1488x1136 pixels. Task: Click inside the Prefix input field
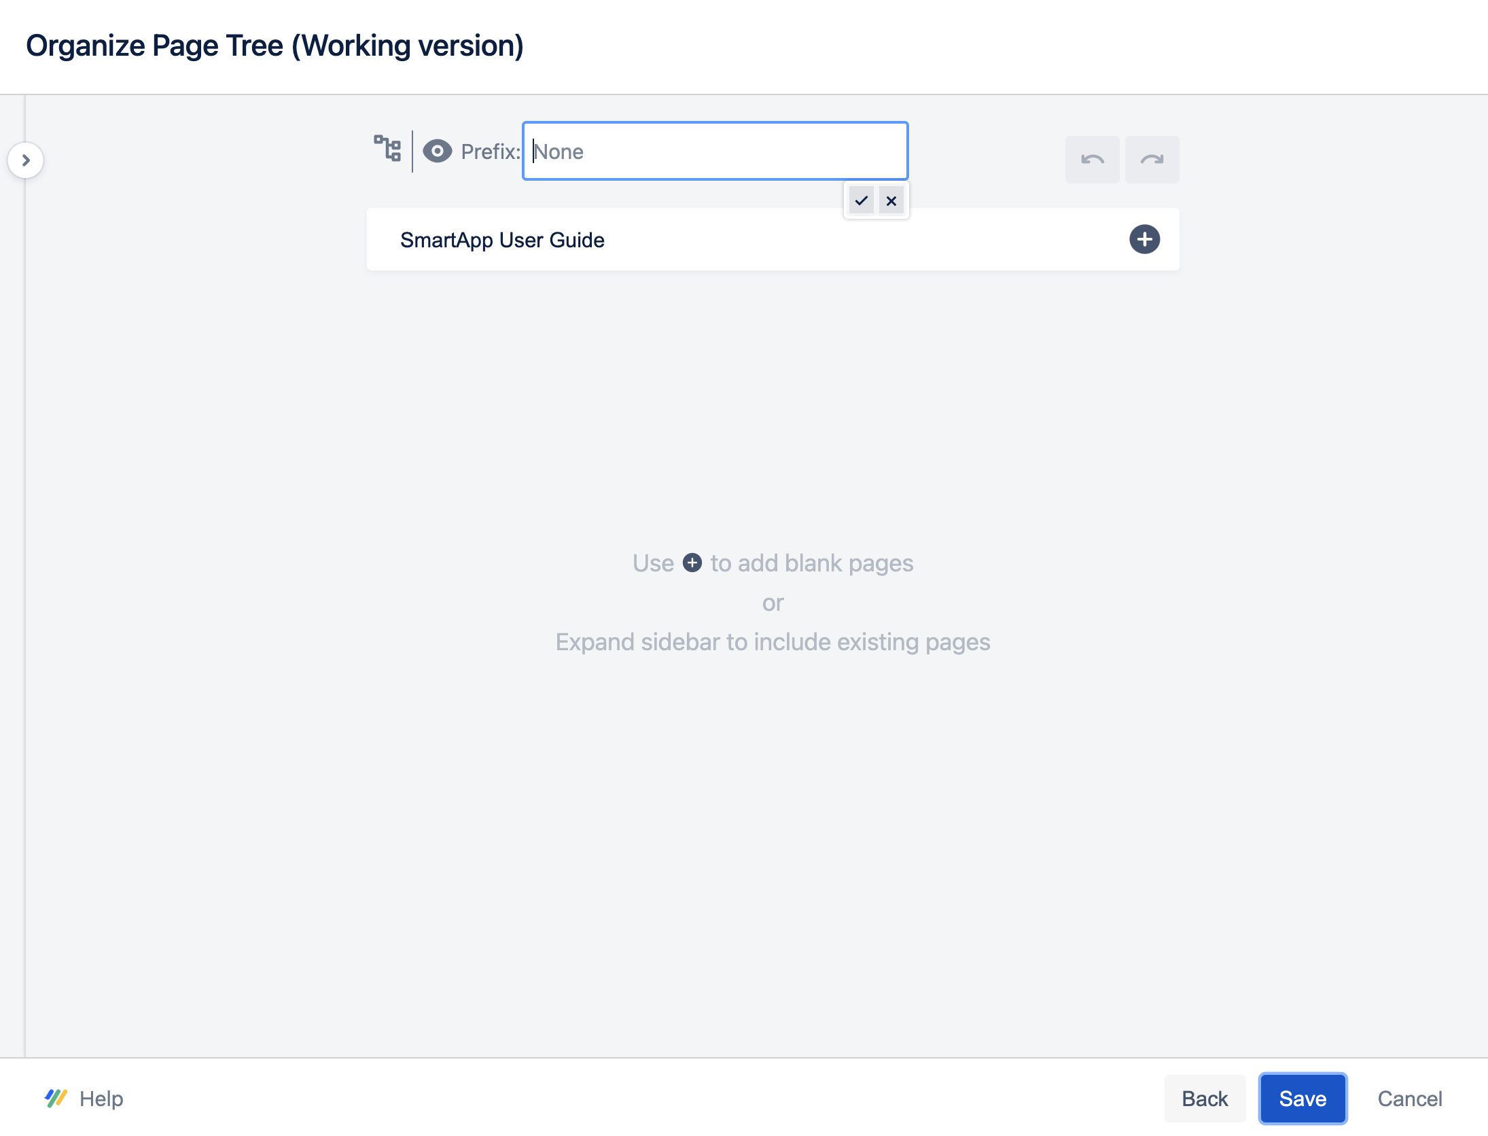point(713,151)
